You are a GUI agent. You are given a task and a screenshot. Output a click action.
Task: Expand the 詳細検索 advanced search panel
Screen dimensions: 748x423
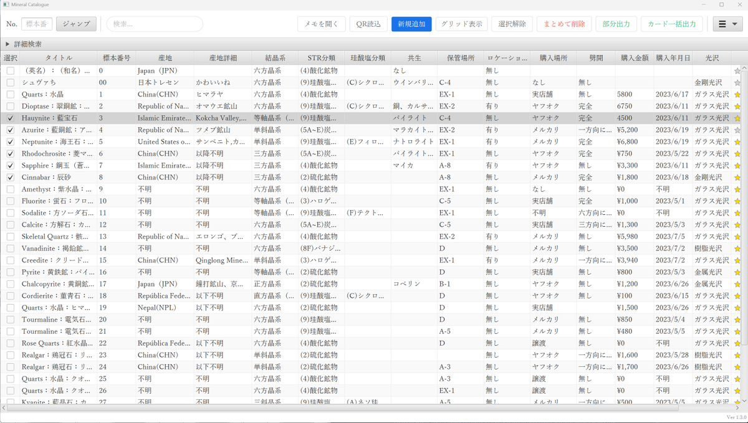point(29,44)
